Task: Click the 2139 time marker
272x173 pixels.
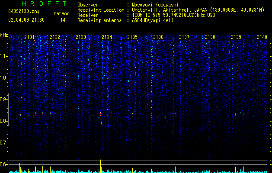Action: (x=236, y=37)
